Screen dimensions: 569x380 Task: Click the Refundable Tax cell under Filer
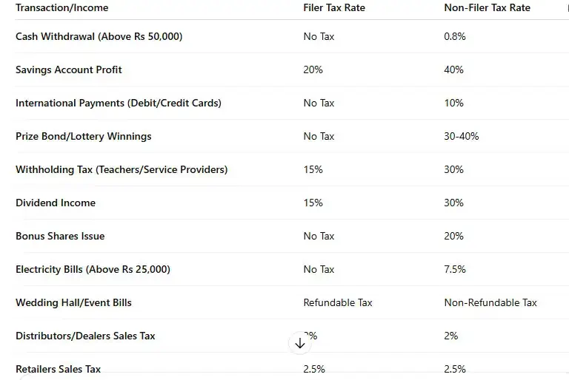(338, 302)
